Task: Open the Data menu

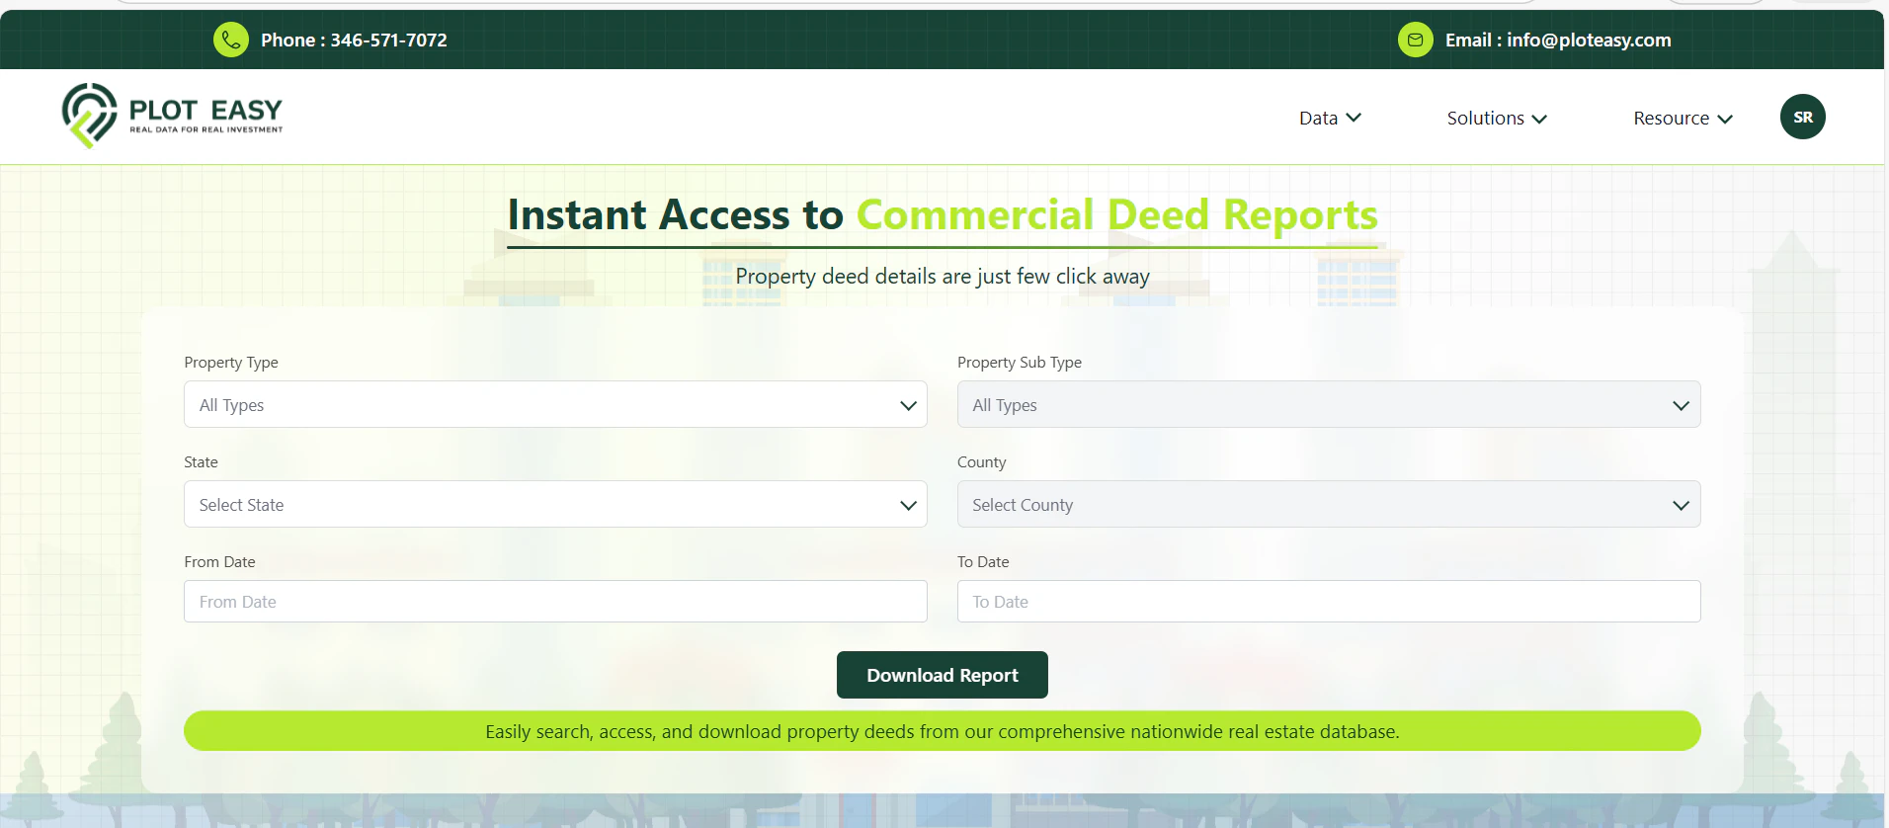Action: (1330, 118)
